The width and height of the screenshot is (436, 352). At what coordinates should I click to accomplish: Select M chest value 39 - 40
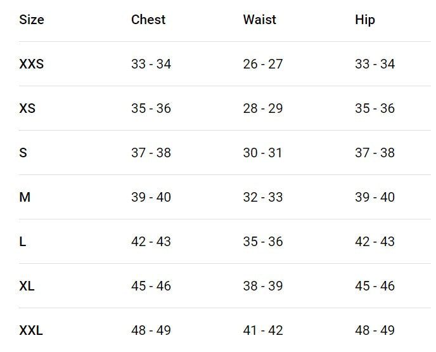tap(151, 197)
